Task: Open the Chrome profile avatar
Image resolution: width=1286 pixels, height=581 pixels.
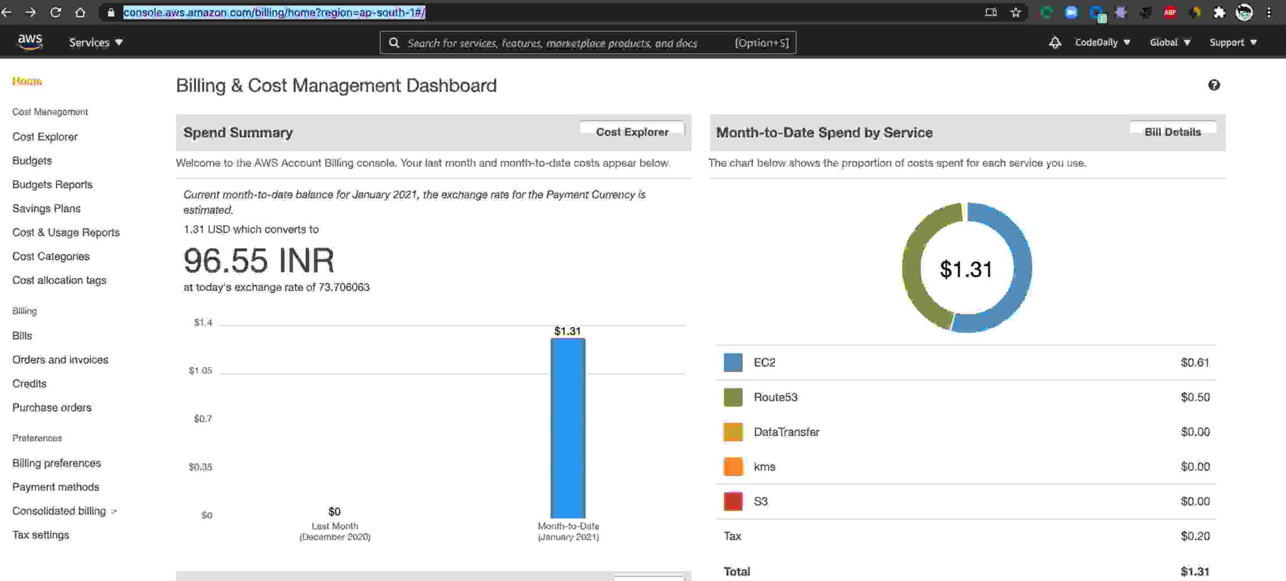Action: tap(1244, 13)
